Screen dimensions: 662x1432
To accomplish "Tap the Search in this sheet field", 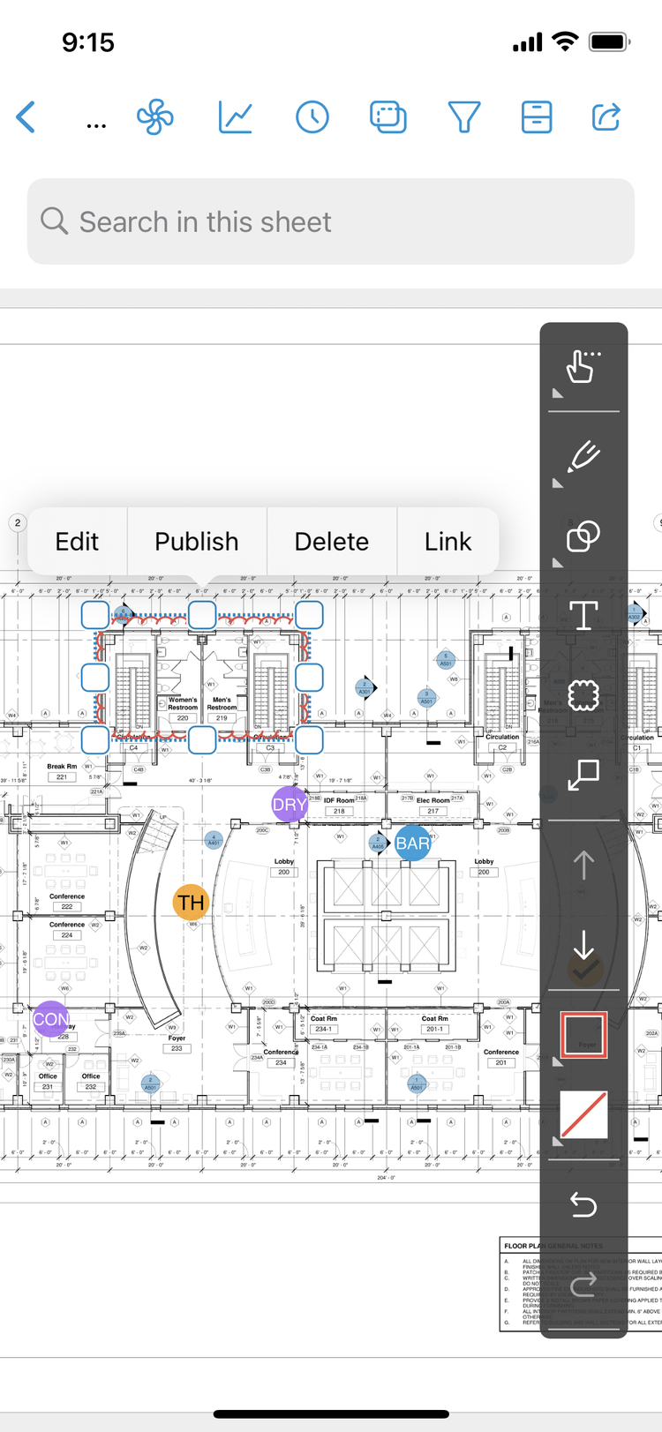I will click(331, 221).
